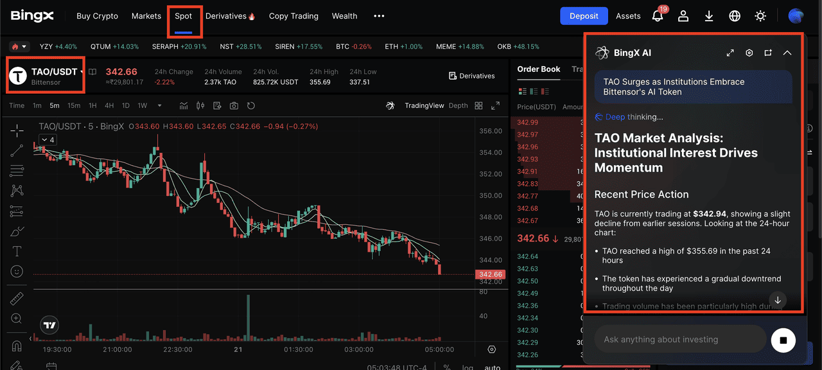Select the Fibonacci retracement lines tool
Screen dimensions: 822x370
tap(17, 171)
